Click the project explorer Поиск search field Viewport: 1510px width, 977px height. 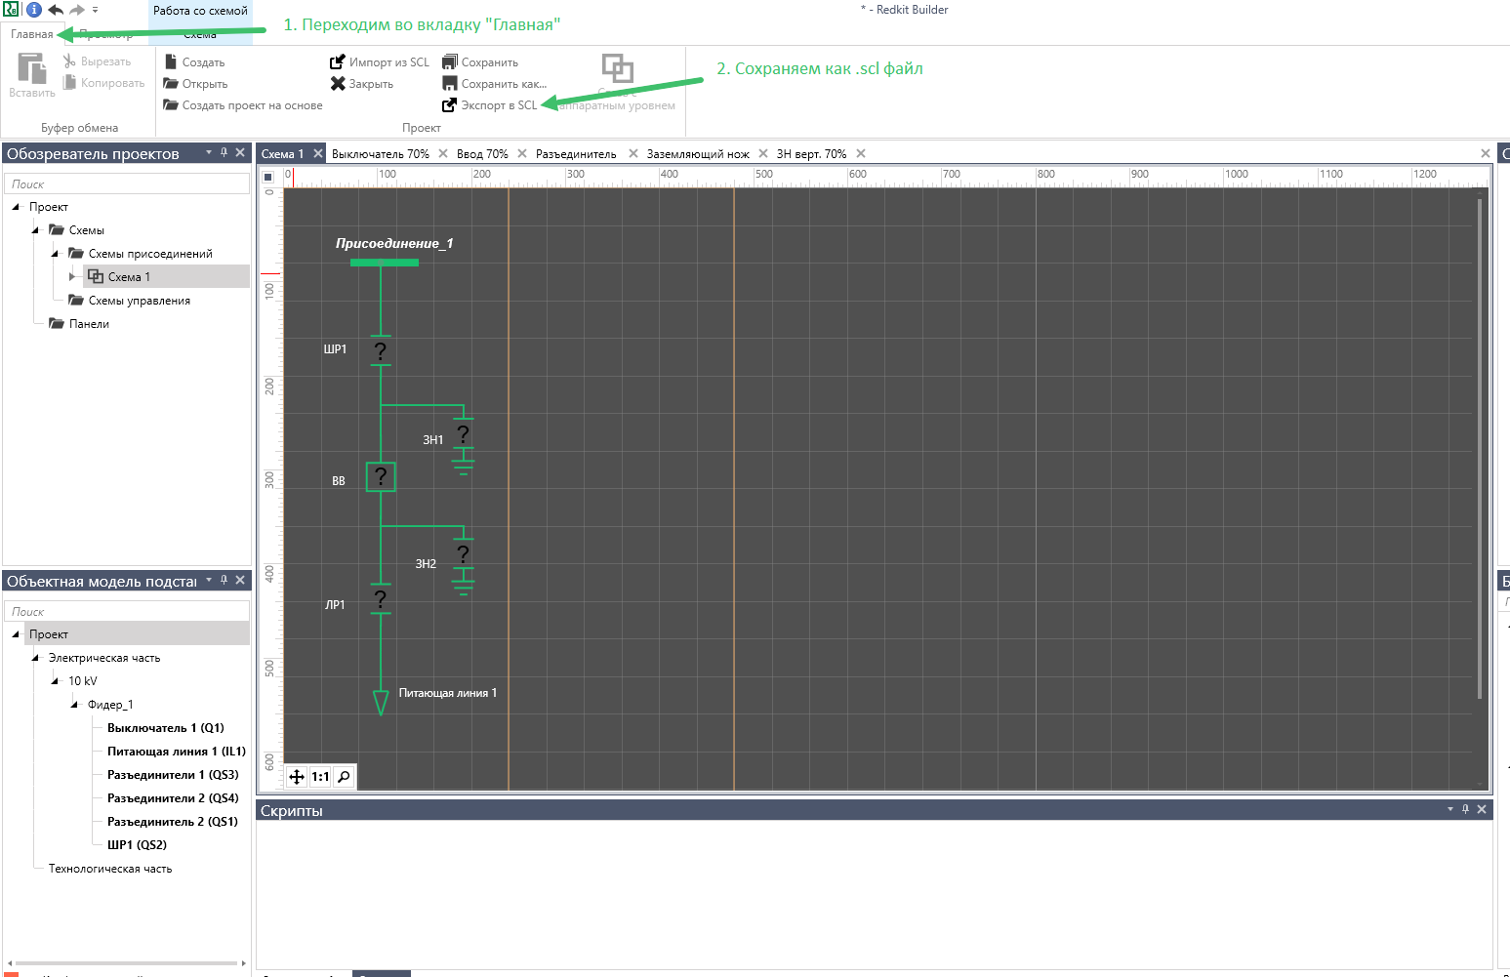(127, 183)
